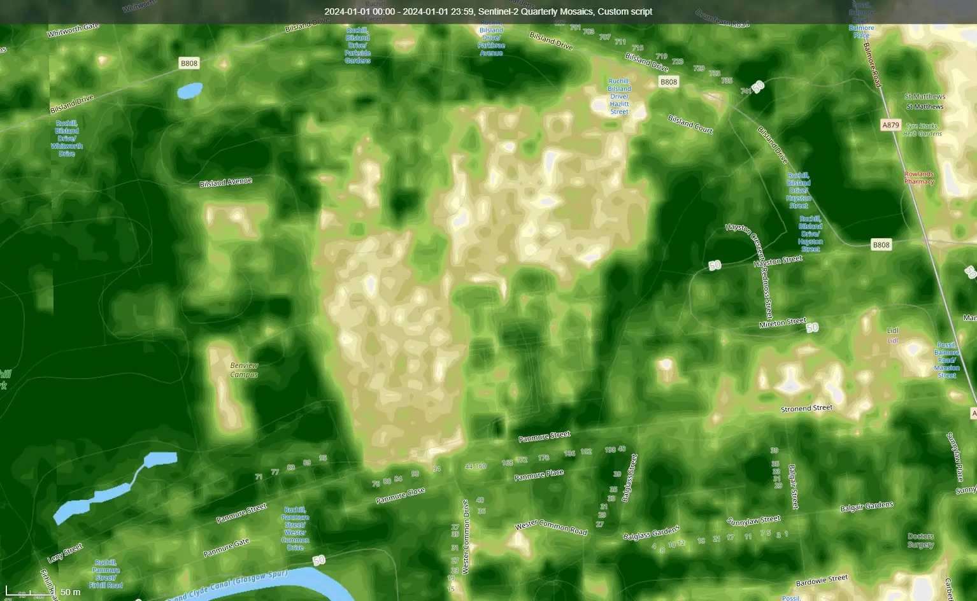The height and width of the screenshot is (601, 977).
Task: Click the B808 road shield near Whitworth Gate
Action: (x=189, y=63)
